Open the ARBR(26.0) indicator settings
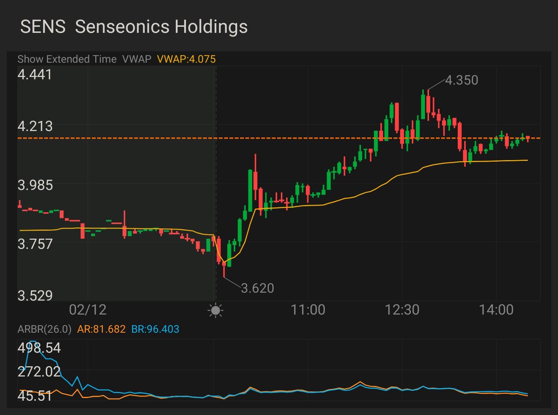Screen dimensions: 558x415 (x=44, y=329)
